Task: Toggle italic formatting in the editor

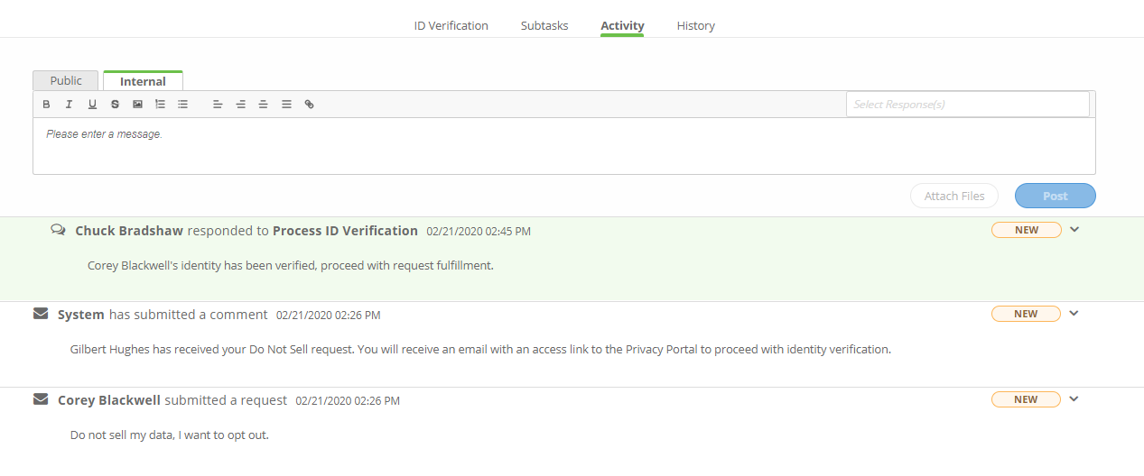Action: pyautogui.click(x=69, y=105)
